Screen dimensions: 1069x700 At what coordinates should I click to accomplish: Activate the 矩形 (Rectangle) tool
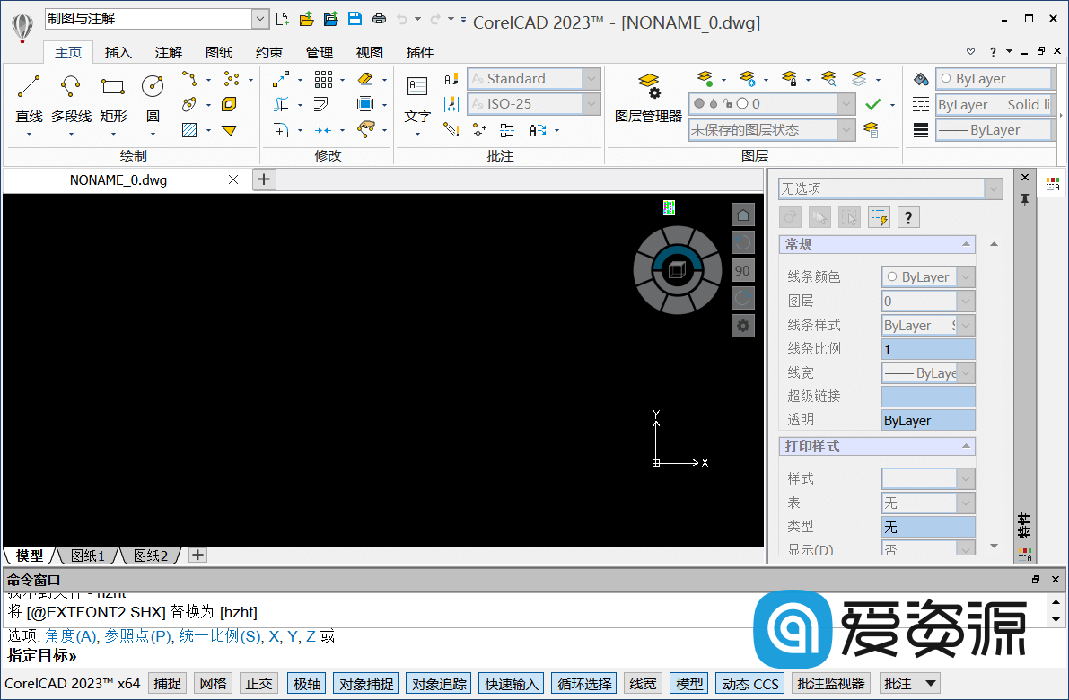tap(112, 99)
